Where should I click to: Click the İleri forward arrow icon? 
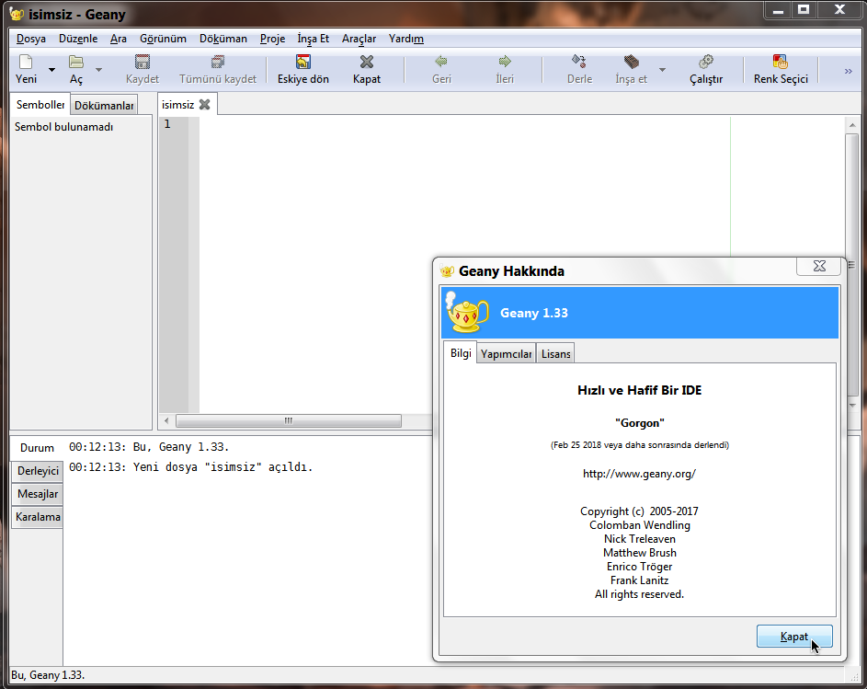pyautogui.click(x=505, y=62)
